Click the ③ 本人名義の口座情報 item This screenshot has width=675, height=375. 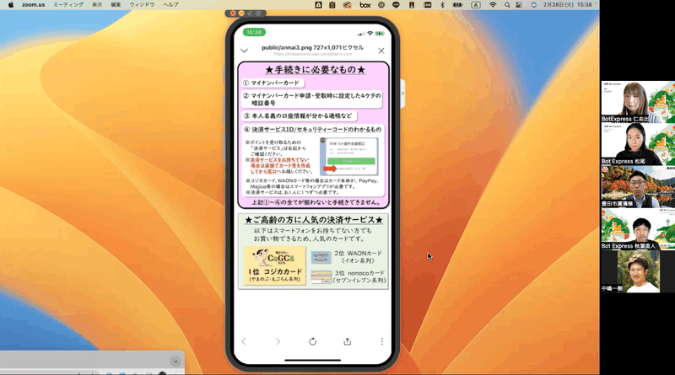coord(299,116)
